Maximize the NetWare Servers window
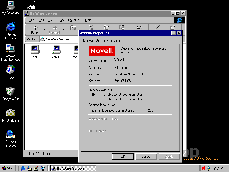This screenshot has height=172, width=229. click(177, 13)
